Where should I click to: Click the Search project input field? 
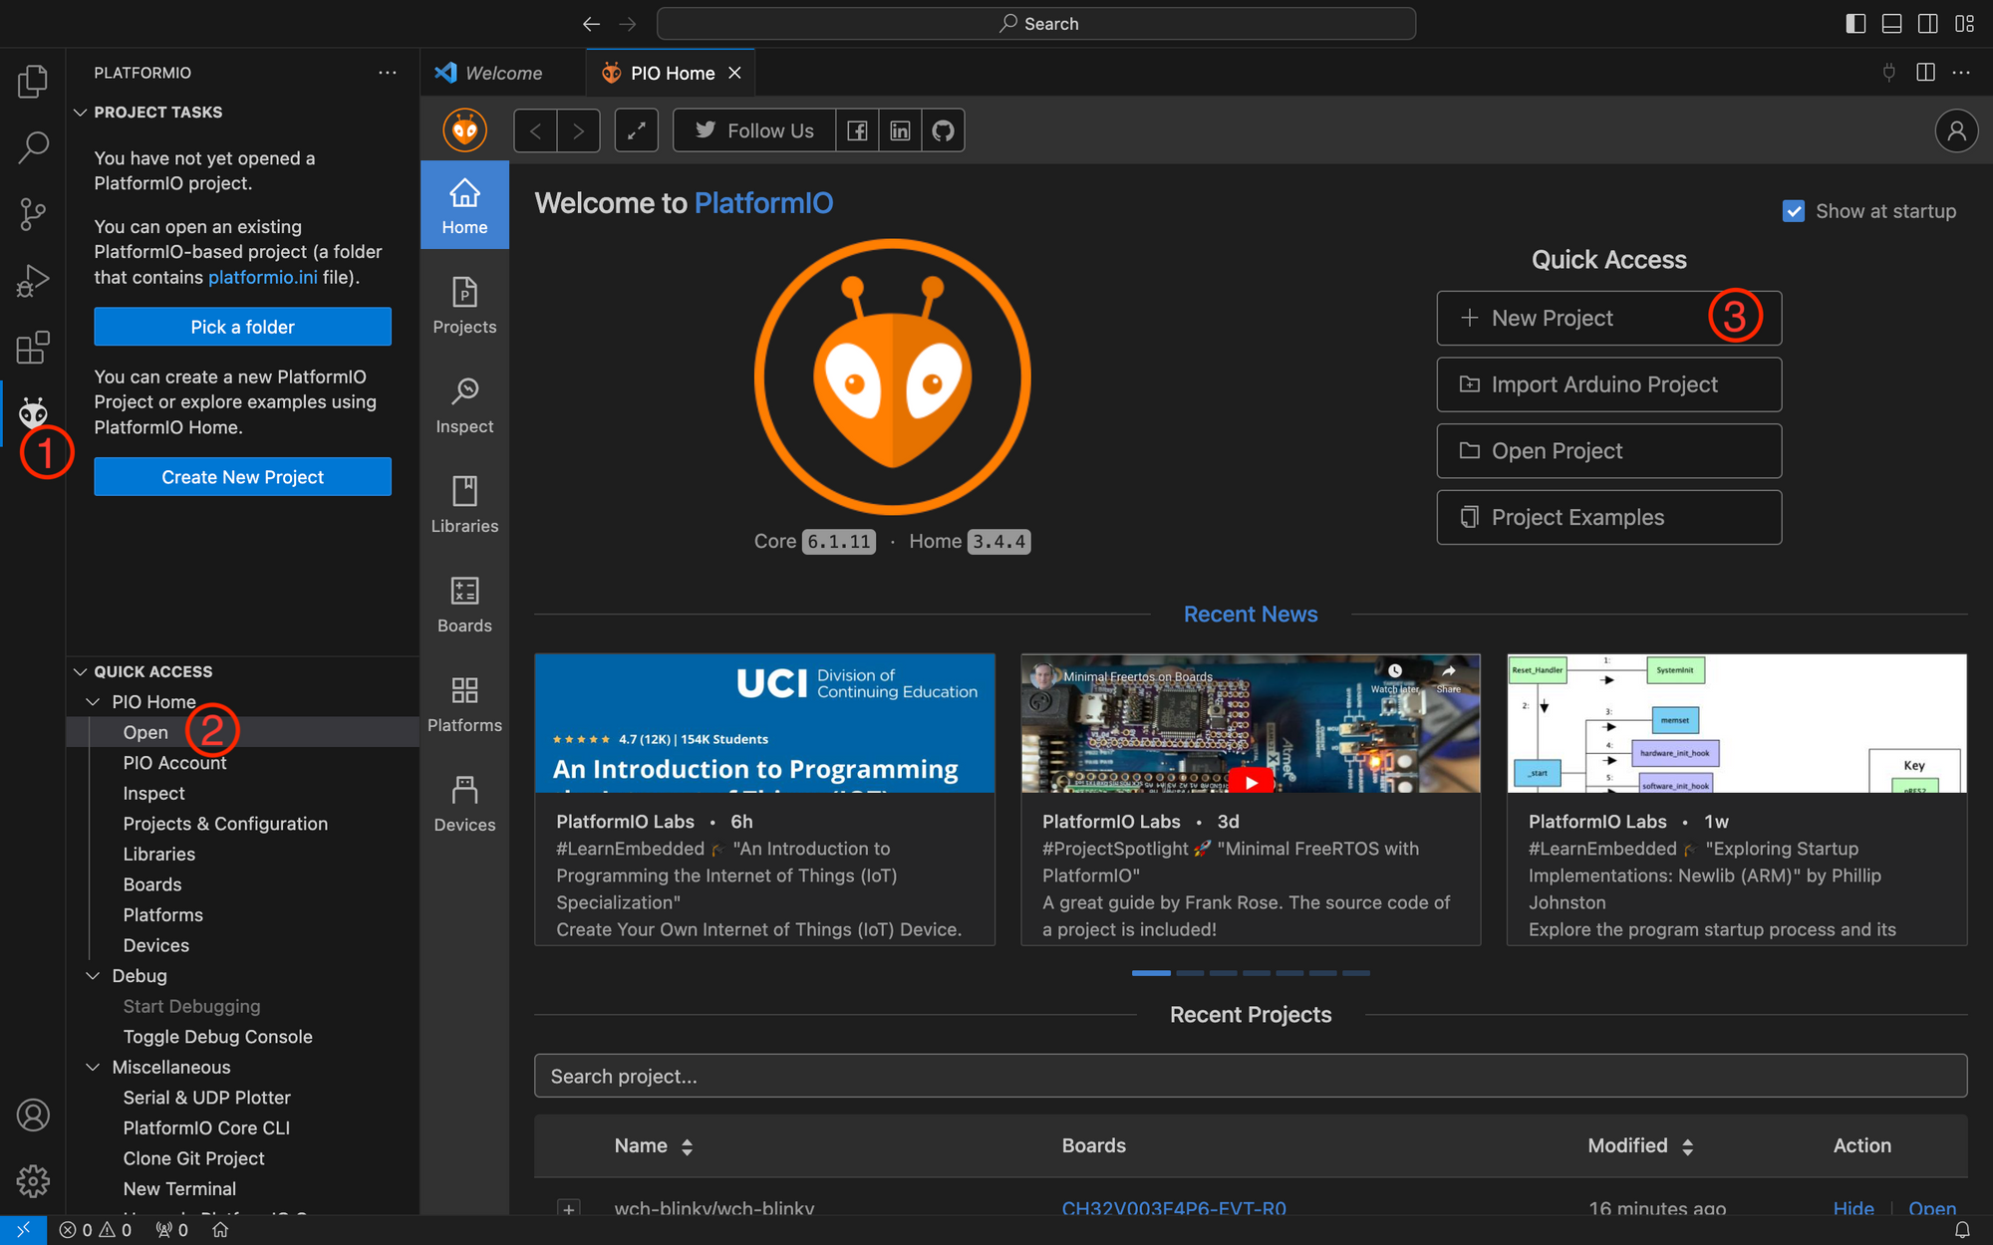tap(1250, 1076)
